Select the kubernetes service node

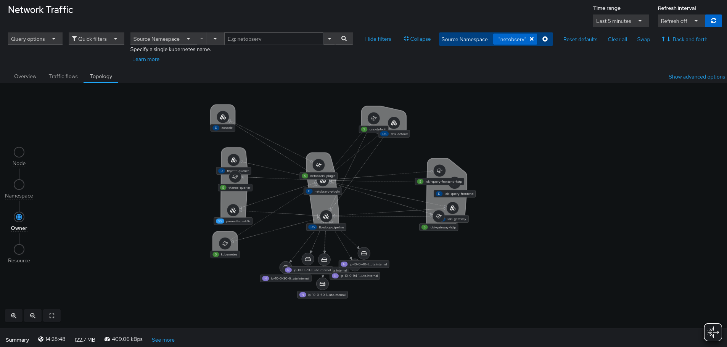pyautogui.click(x=225, y=243)
